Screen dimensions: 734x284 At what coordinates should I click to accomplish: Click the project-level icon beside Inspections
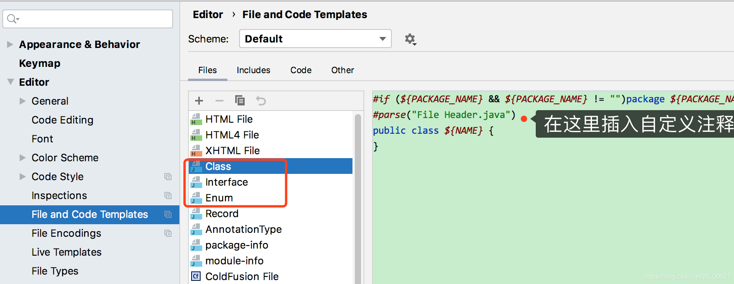pyautogui.click(x=168, y=195)
